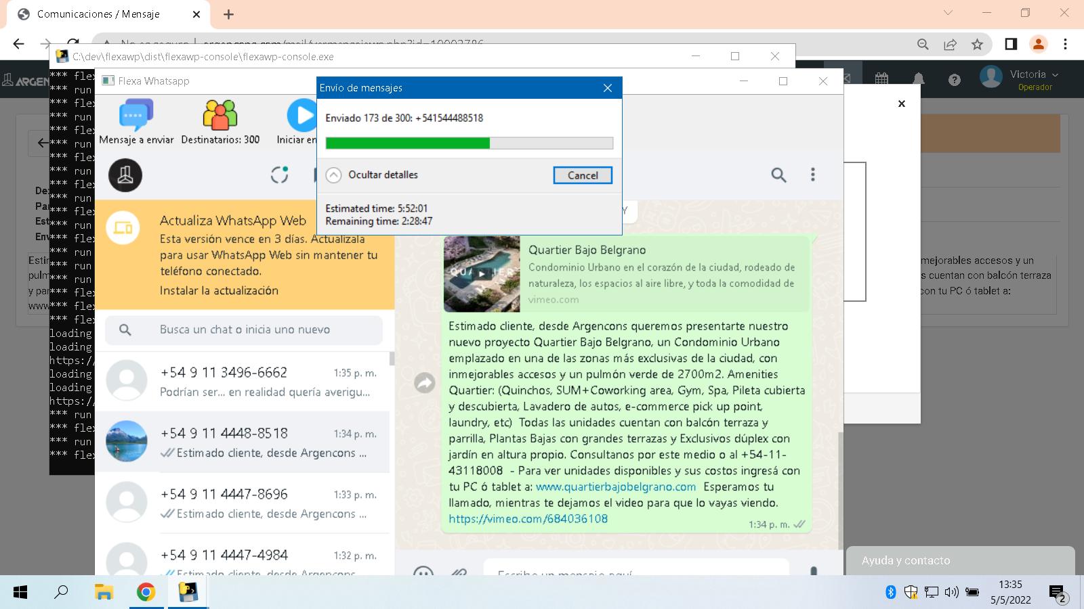The width and height of the screenshot is (1084, 609).
Task: Open WhatsApp status circle icon
Action: tap(280, 175)
